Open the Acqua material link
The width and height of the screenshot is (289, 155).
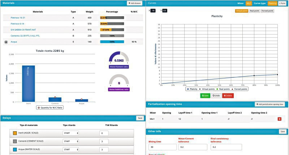(14, 42)
